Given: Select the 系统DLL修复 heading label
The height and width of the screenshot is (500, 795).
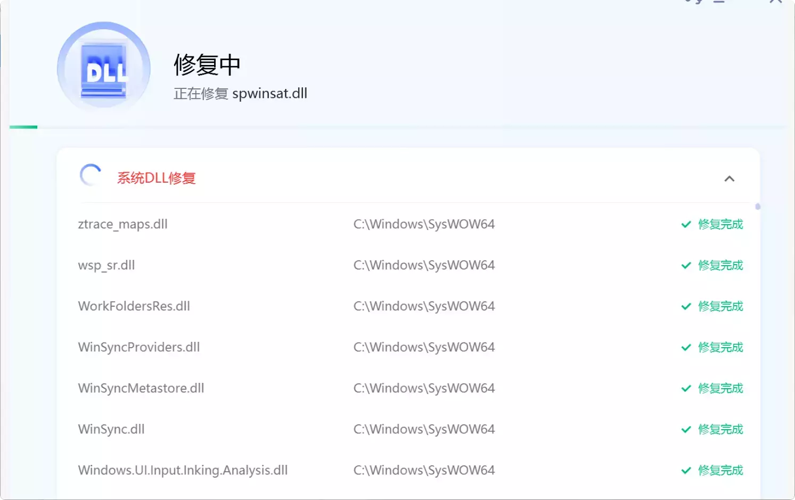Looking at the screenshot, I should [156, 177].
